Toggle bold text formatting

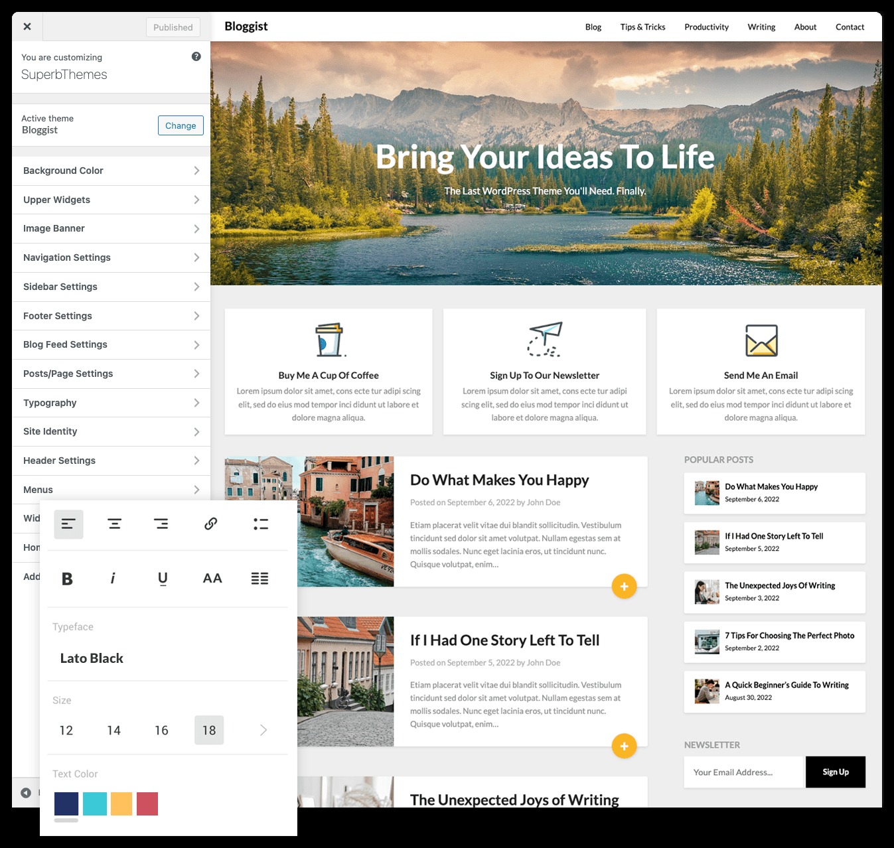(x=67, y=579)
